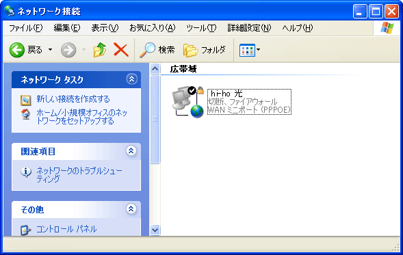Viewport: 403px width, 255px height.
Task: Open the 編集(E) menu
Action: click(x=67, y=28)
